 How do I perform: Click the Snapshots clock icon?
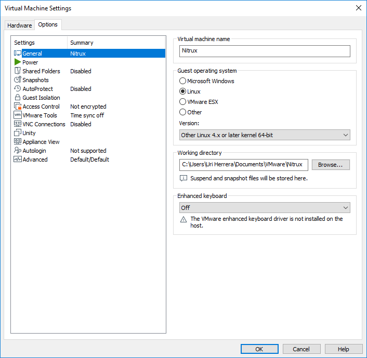pyautogui.click(x=18, y=80)
